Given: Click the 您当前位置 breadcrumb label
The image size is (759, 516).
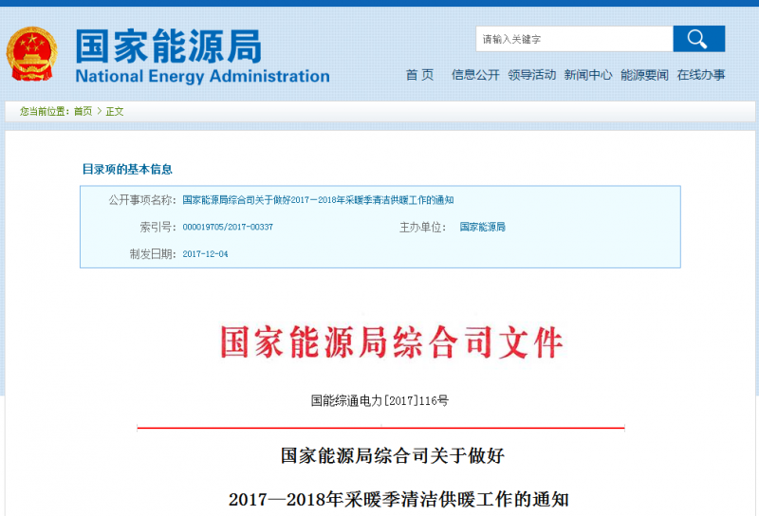Looking at the screenshot, I should [x=45, y=111].
